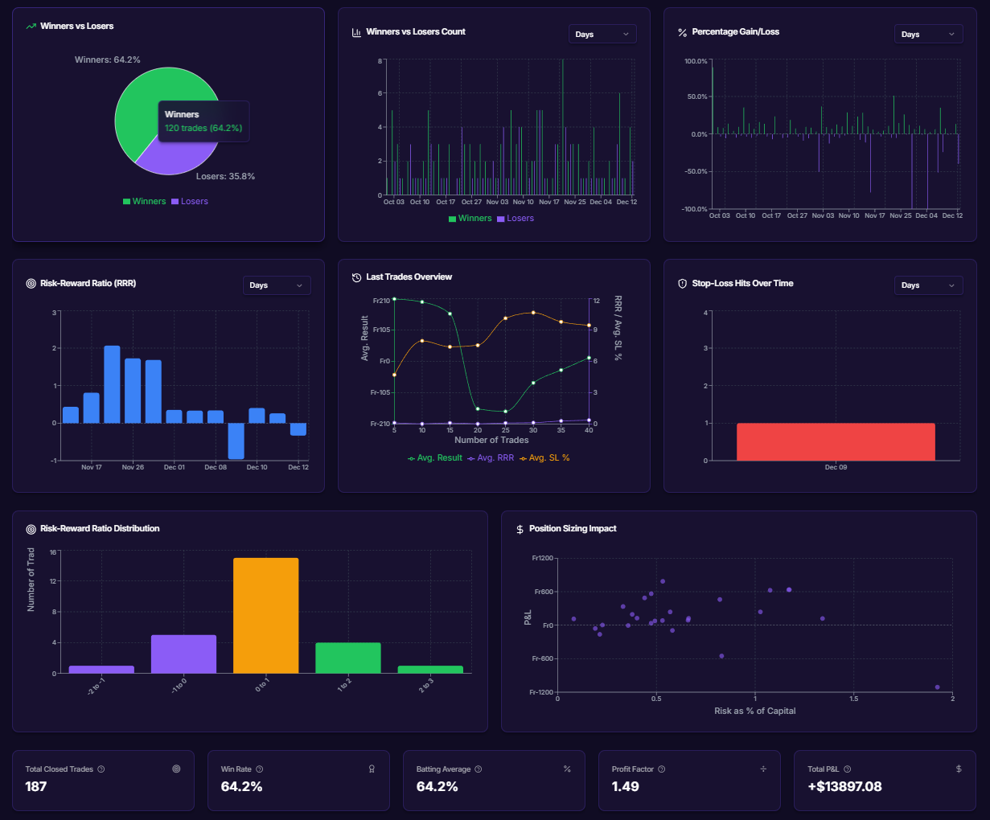990x820 pixels.
Task: Click the help icon next to Win Rate
Action: tap(259, 769)
